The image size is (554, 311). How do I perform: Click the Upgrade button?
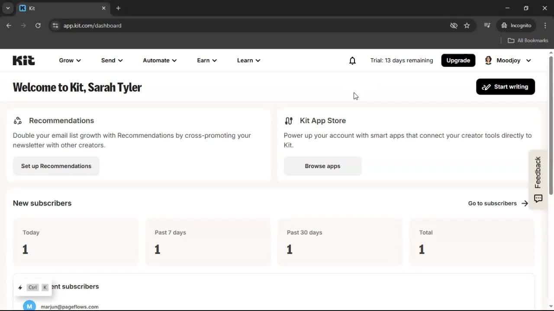pyautogui.click(x=458, y=60)
